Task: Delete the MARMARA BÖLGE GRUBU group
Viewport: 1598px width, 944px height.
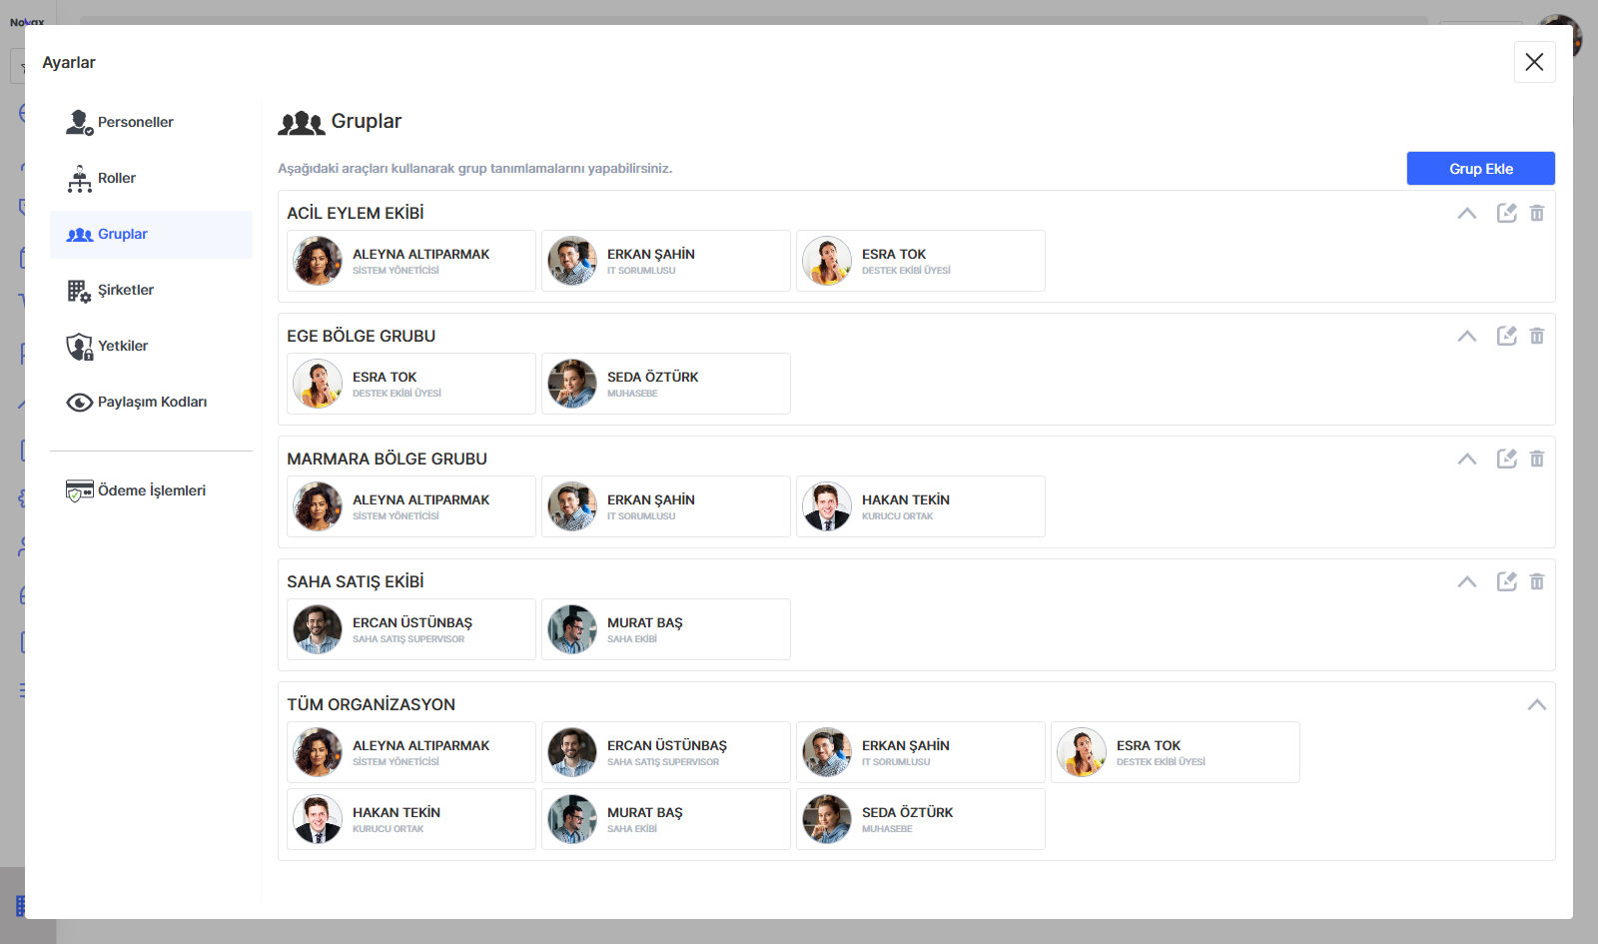Action: click(1537, 459)
